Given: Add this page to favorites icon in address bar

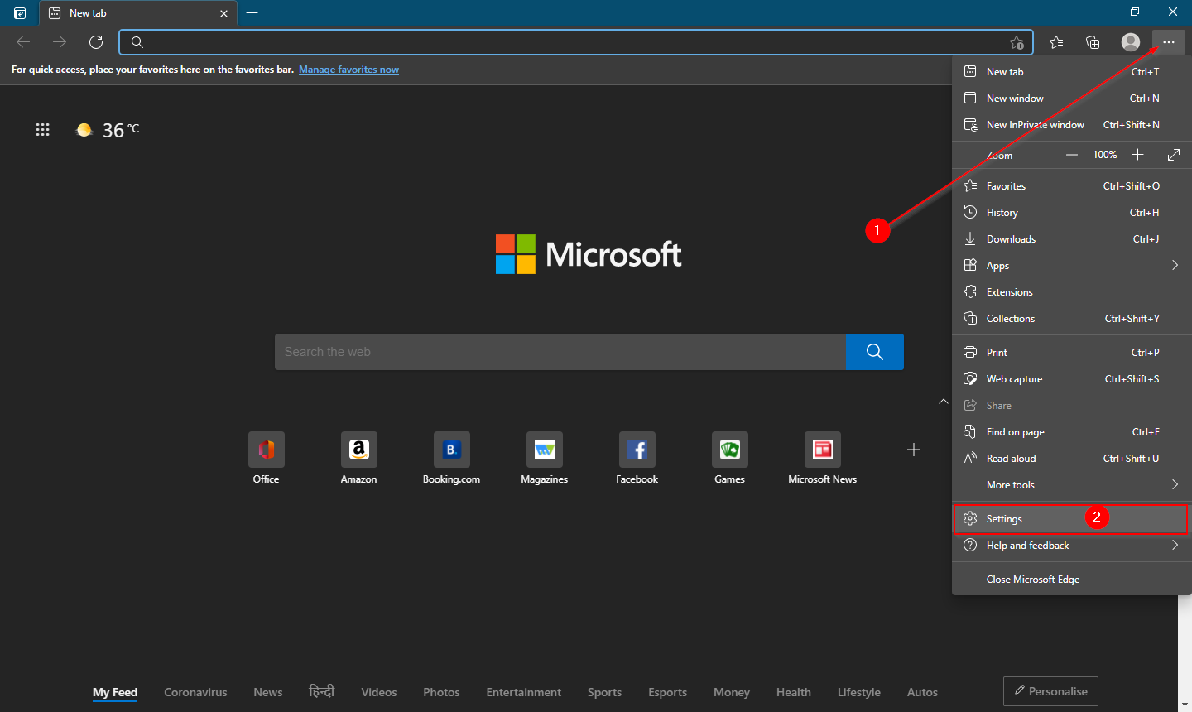Looking at the screenshot, I should (1017, 42).
